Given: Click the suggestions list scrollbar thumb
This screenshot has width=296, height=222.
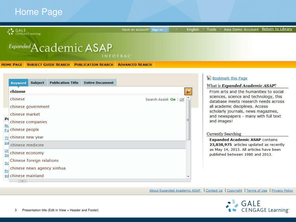Looking at the screenshot, I should pyautogui.click(x=188, y=120).
